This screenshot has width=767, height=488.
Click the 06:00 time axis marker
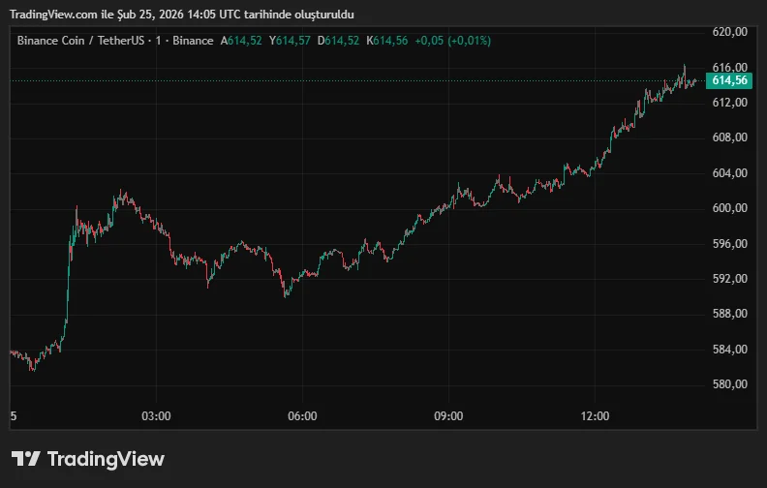[x=302, y=416]
